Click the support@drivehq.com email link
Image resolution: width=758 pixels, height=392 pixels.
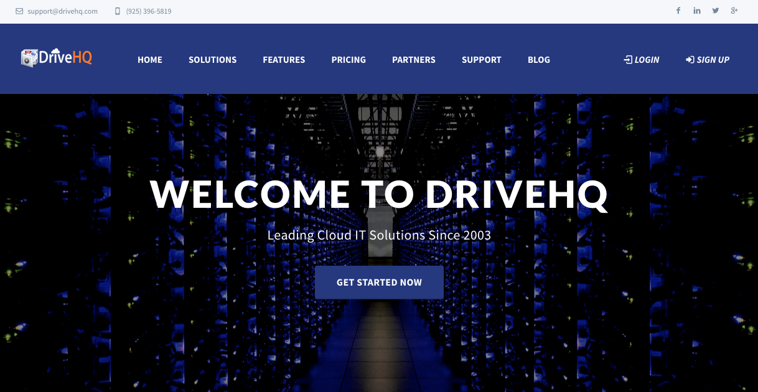62,11
